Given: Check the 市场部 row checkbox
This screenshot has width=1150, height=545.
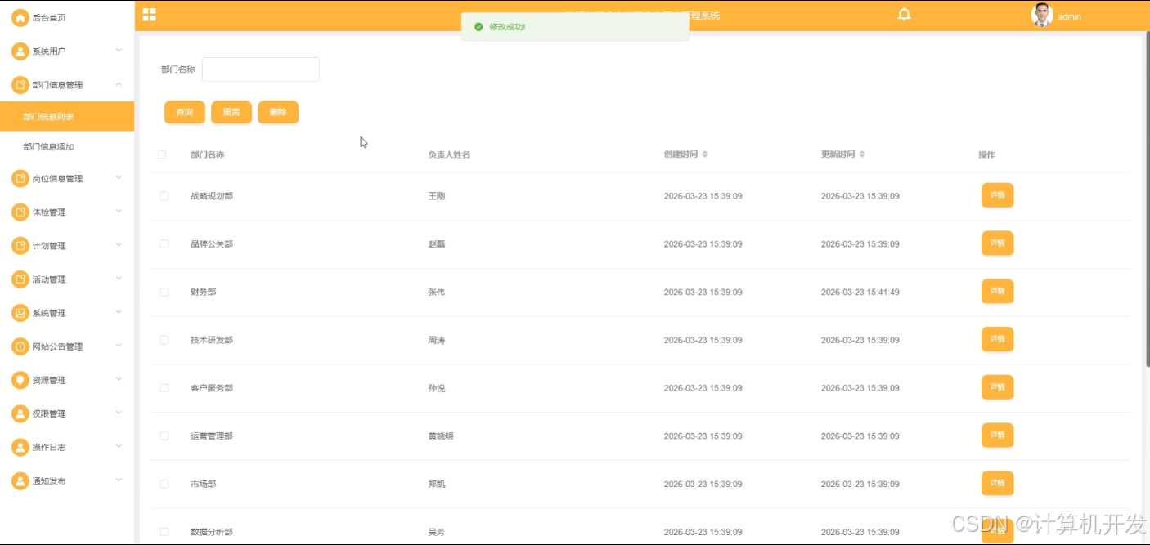Looking at the screenshot, I should tap(164, 484).
